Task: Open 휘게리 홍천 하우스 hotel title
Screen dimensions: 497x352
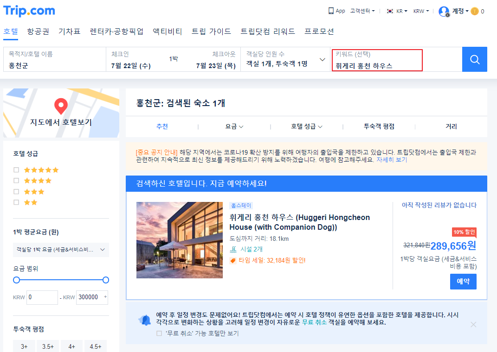Action: (x=299, y=222)
